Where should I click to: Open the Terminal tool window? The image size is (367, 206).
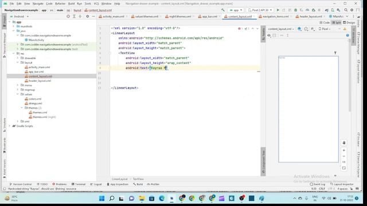79,184
